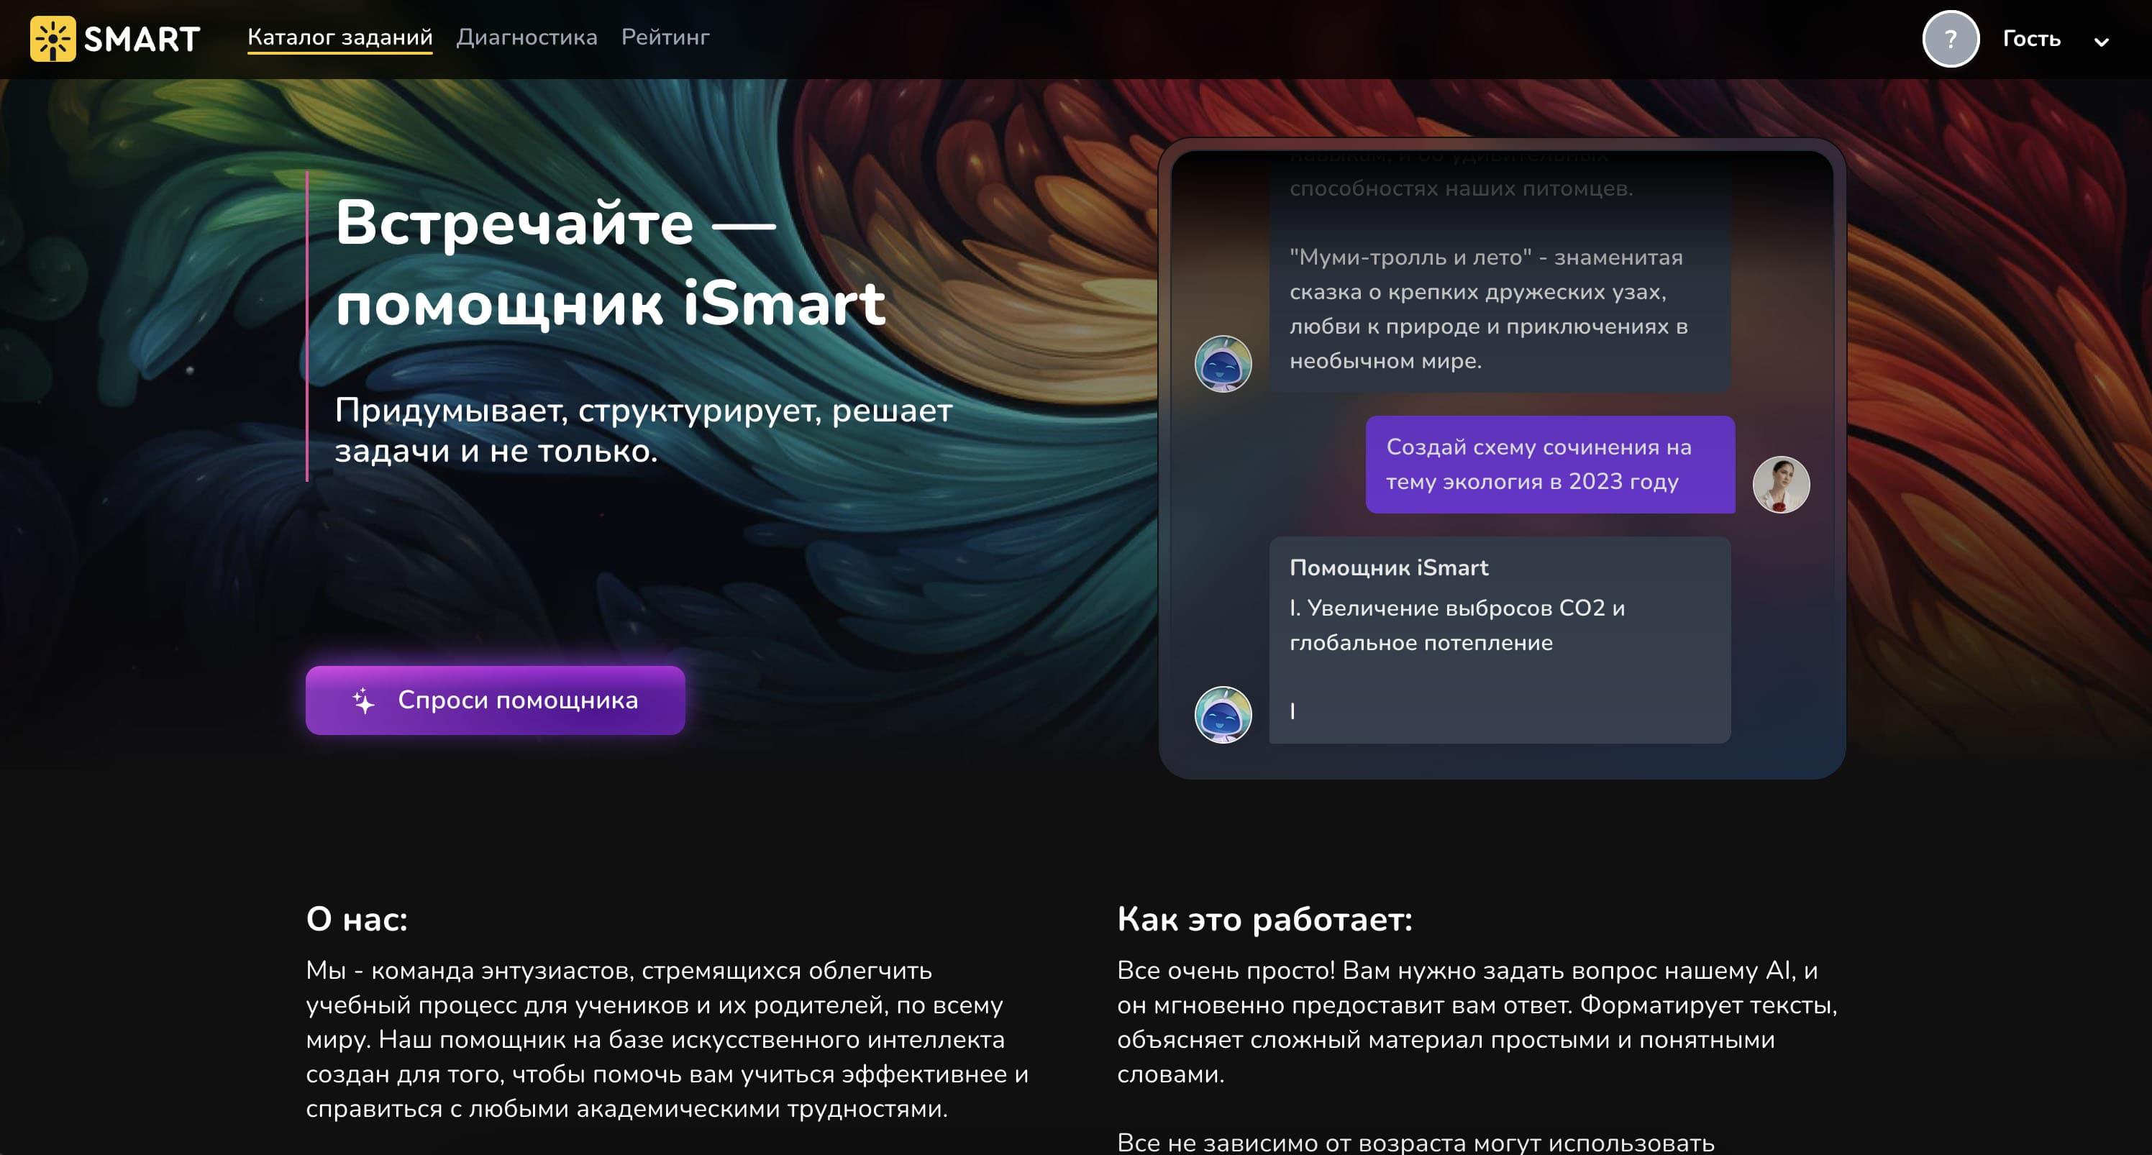
Task: Click the sparkle icon in Спроси помощника
Action: (363, 700)
